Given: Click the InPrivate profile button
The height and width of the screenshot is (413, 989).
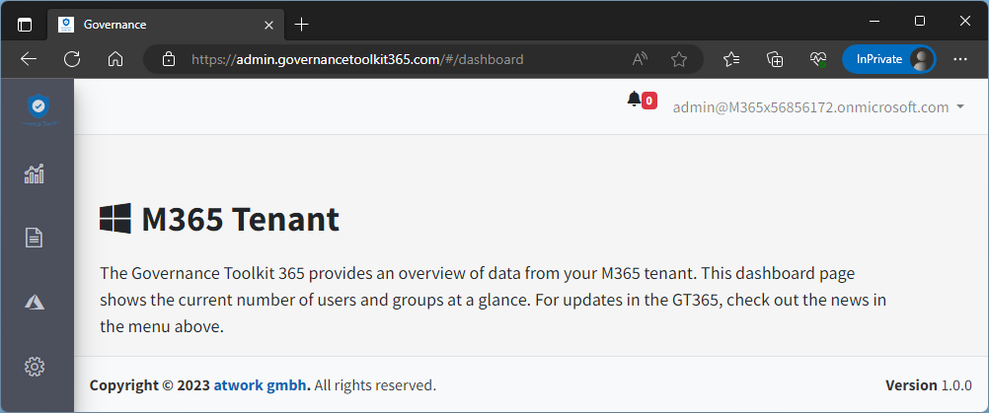Looking at the screenshot, I should click(887, 59).
